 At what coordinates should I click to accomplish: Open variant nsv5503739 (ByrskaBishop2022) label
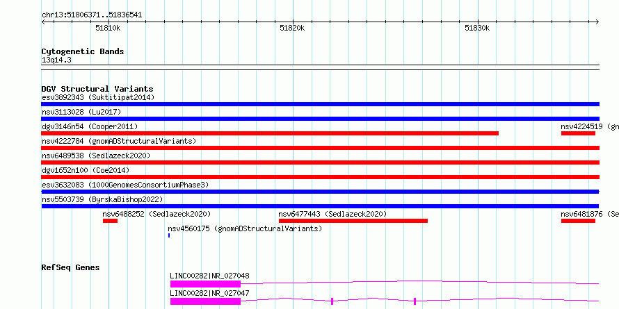click(x=102, y=199)
